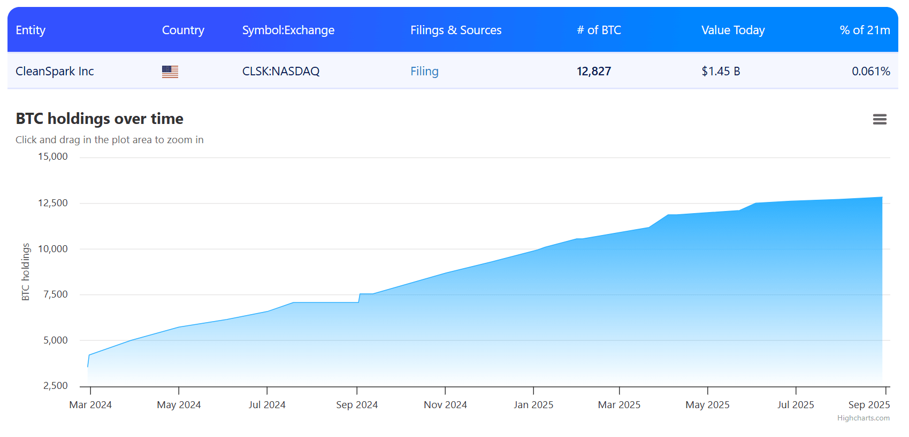Screen dimensions: 909x437
Task: Click the CLSK:NASDAQ ticker symbol
Action: point(280,72)
